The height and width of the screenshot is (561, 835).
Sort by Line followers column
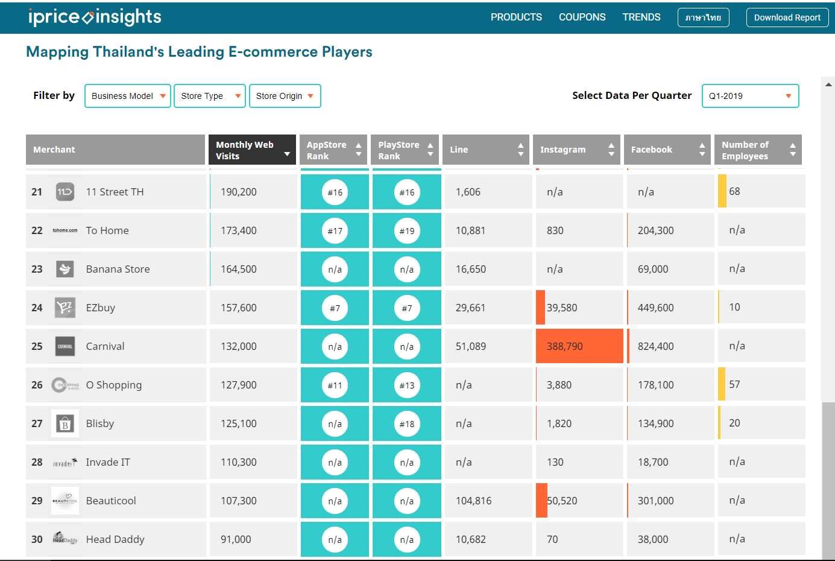(486, 150)
